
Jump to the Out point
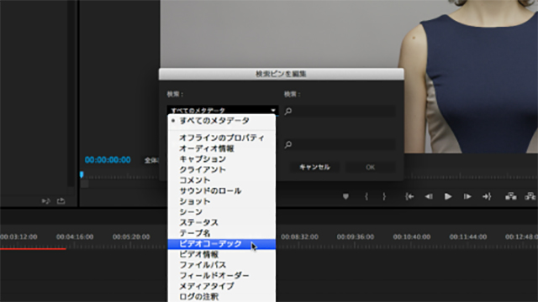(487, 196)
